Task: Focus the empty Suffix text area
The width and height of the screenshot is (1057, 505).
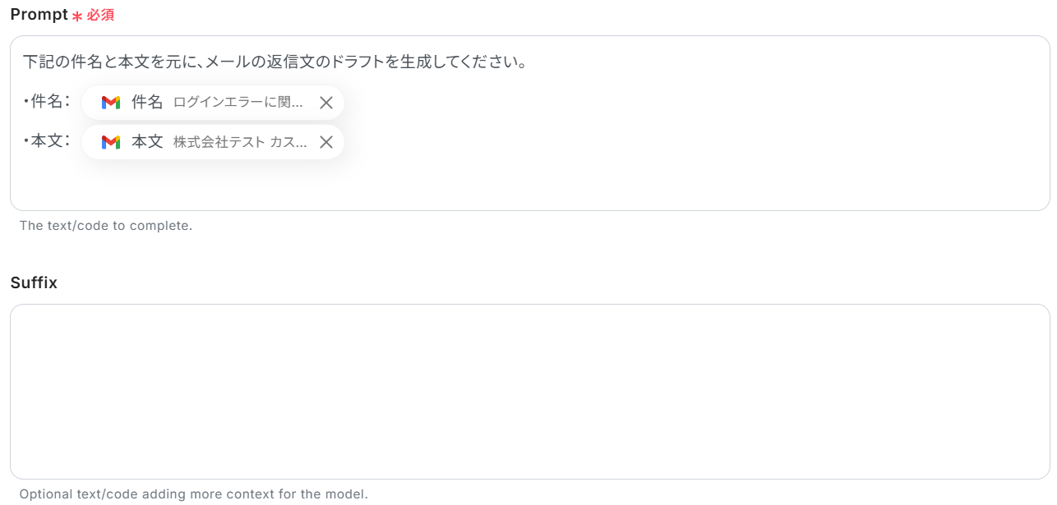Action: point(529,392)
